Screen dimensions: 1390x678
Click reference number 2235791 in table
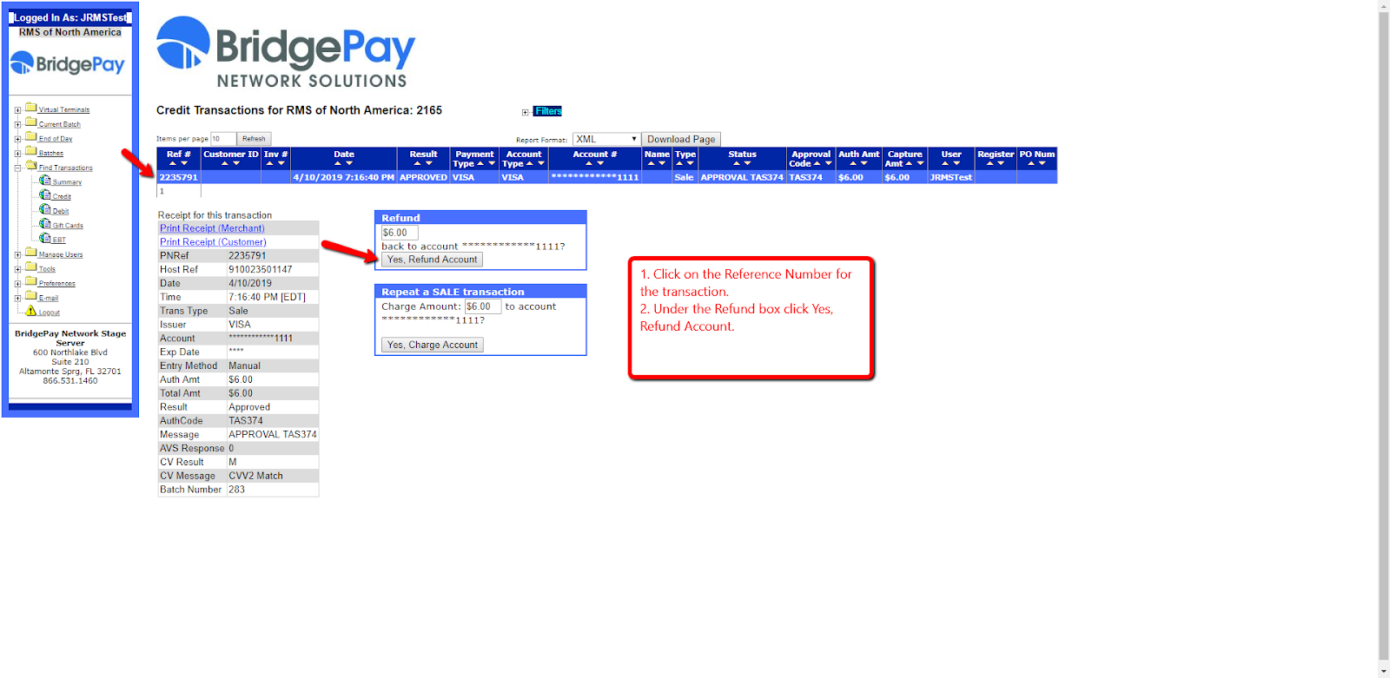pyautogui.click(x=178, y=177)
